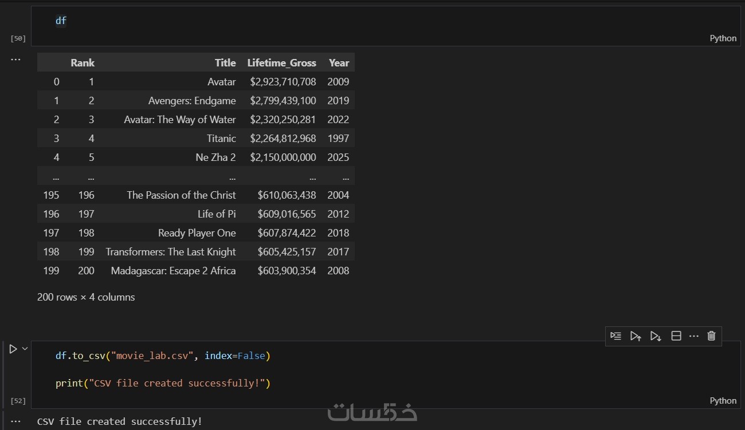Click the Run by Line icon
The image size is (745, 430).
pos(615,336)
